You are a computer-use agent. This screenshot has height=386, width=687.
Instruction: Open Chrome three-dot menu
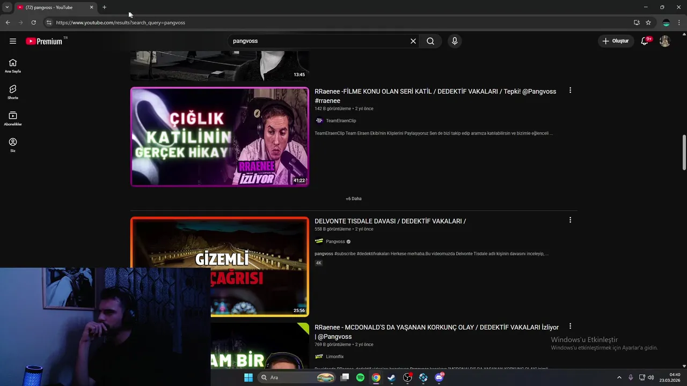tap(680, 23)
